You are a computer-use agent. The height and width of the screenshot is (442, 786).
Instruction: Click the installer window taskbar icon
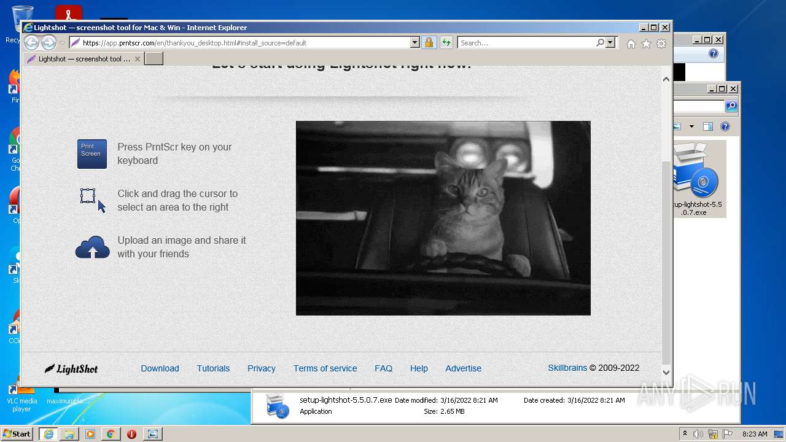pyautogui.click(x=152, y=434)
